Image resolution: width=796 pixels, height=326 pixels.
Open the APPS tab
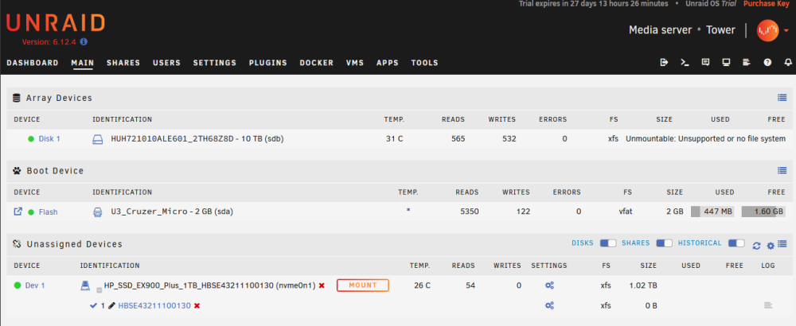[x=388, y=63]
